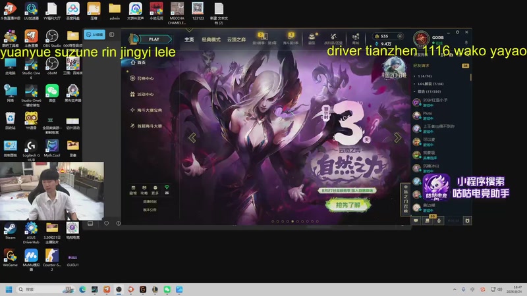
Task: Show next banner with right arrow
Action: tap(397, 137)
